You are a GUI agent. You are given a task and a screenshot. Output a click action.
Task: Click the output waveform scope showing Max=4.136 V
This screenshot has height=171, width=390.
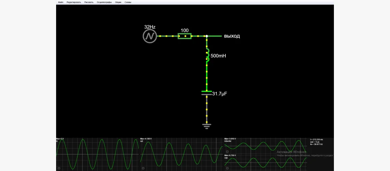tap(181, 154)
